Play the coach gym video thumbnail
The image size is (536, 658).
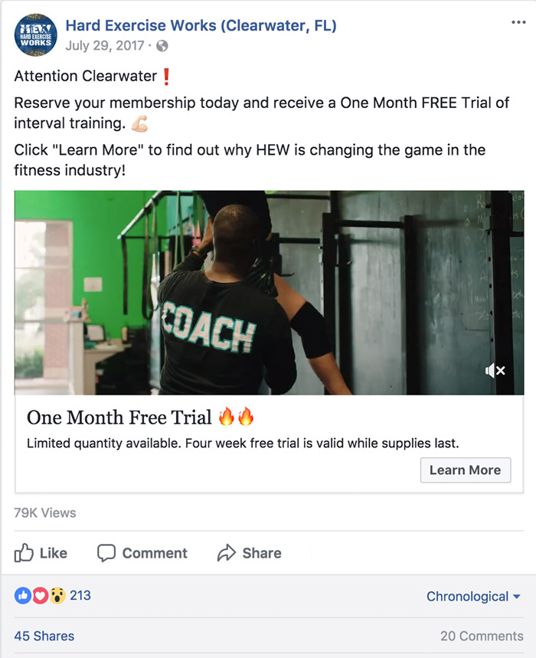point(270,293)
